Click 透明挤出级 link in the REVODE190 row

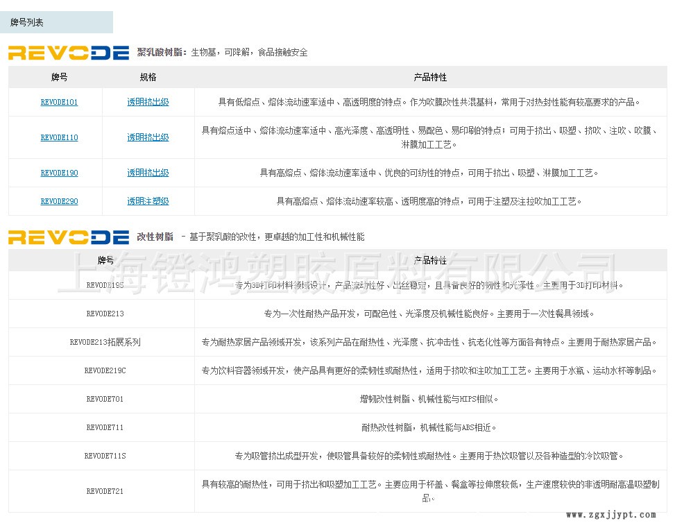click(x=148, y=173)
